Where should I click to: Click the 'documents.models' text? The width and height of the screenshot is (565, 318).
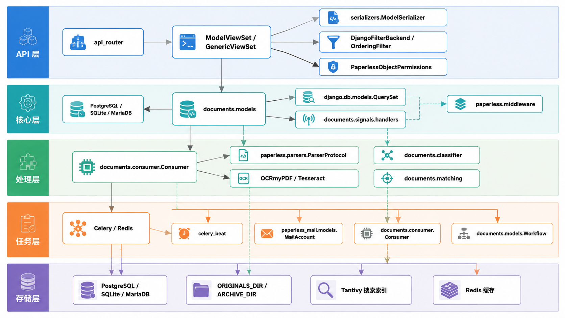[x=229, y=109]
